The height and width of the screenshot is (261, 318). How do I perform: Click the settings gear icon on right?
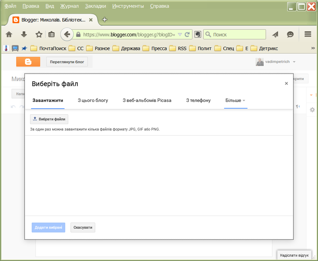tap(312, 110)
